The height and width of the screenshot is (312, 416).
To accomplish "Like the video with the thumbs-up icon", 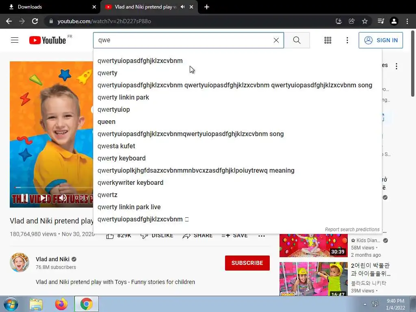I will 110,236.
